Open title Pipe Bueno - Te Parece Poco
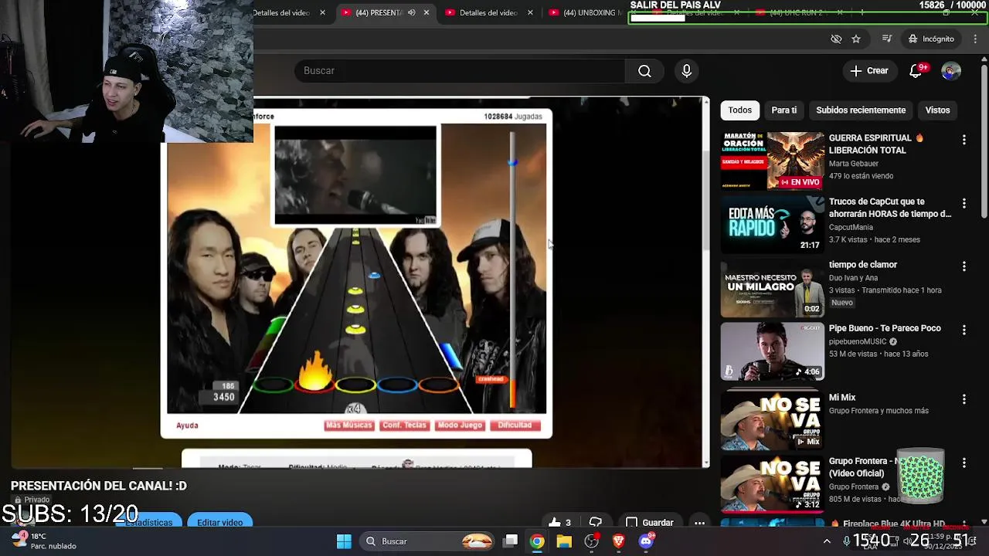 pos(885,328)
